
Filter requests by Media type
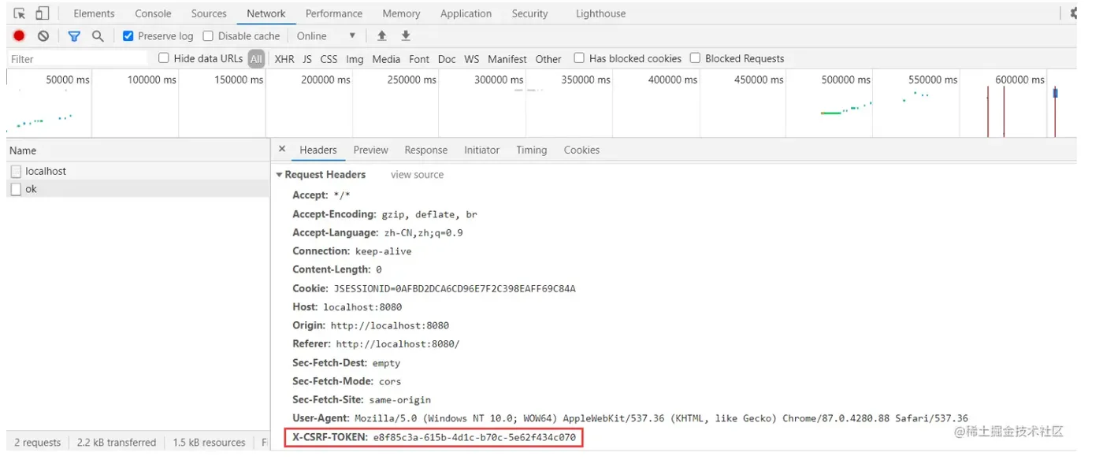click(386, 59)
